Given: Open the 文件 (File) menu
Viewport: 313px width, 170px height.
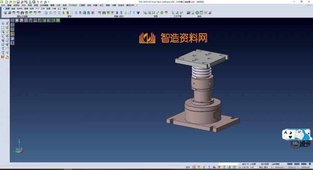Looking at the screenshot, I should (3, 5).
